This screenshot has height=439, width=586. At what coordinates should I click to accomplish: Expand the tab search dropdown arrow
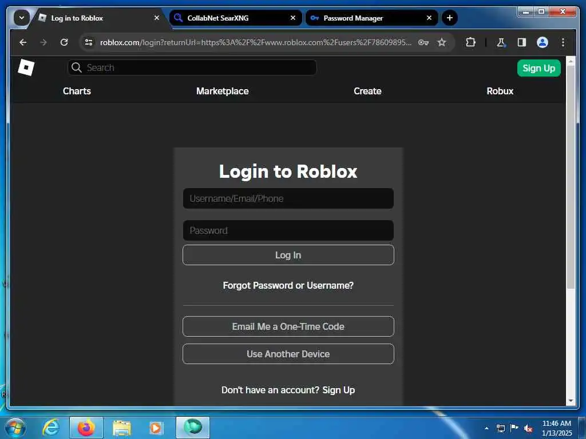pyautogui.click(x=22, y=18)
